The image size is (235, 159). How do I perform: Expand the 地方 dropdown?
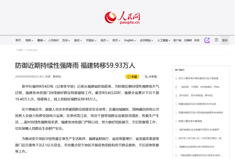tap(104, 40)
